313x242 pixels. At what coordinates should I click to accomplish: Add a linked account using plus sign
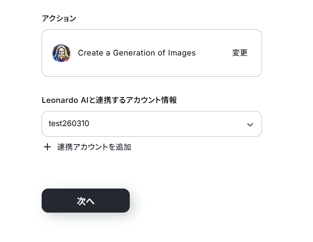(47, 147)
